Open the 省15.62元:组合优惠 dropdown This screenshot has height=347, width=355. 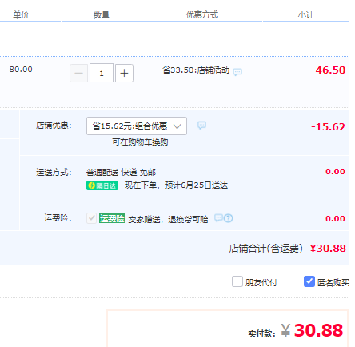point(137,126)
